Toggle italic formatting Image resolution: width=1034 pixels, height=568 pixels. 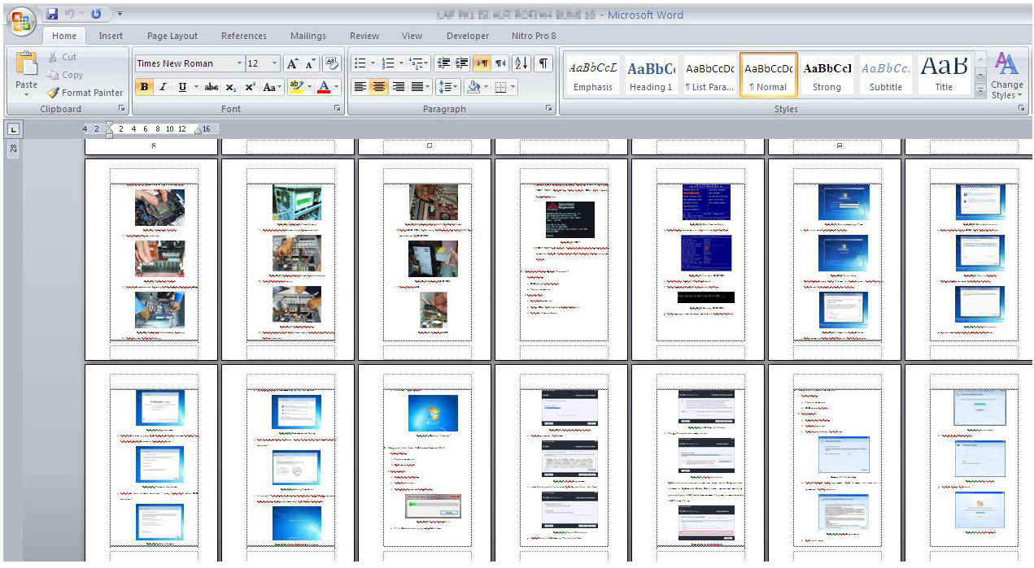pyautogui.click(x=163, y=87)
